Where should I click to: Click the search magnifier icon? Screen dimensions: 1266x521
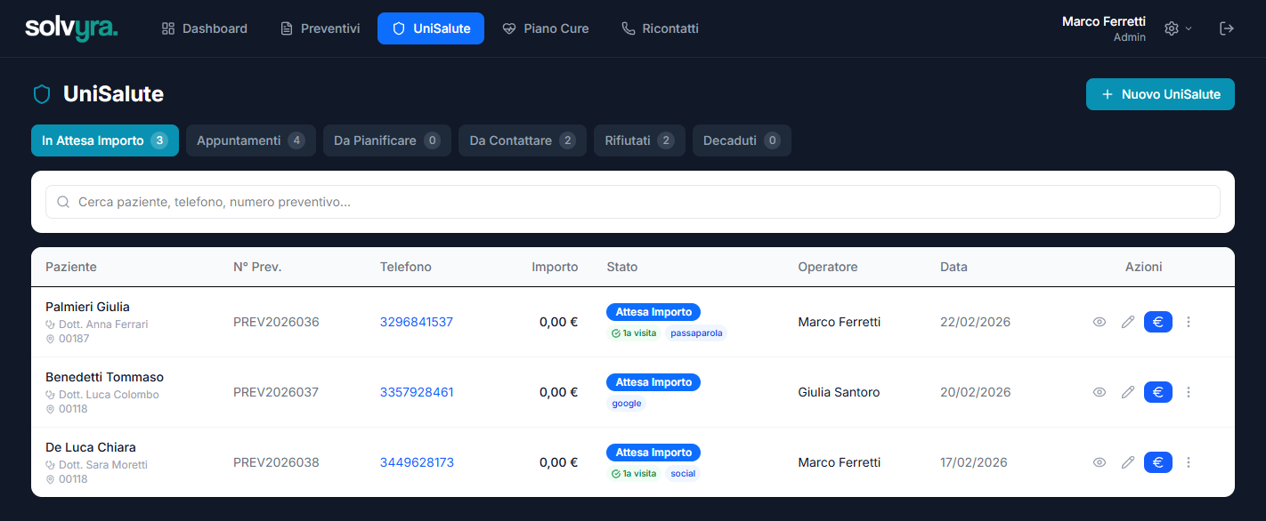click(63, 202)
